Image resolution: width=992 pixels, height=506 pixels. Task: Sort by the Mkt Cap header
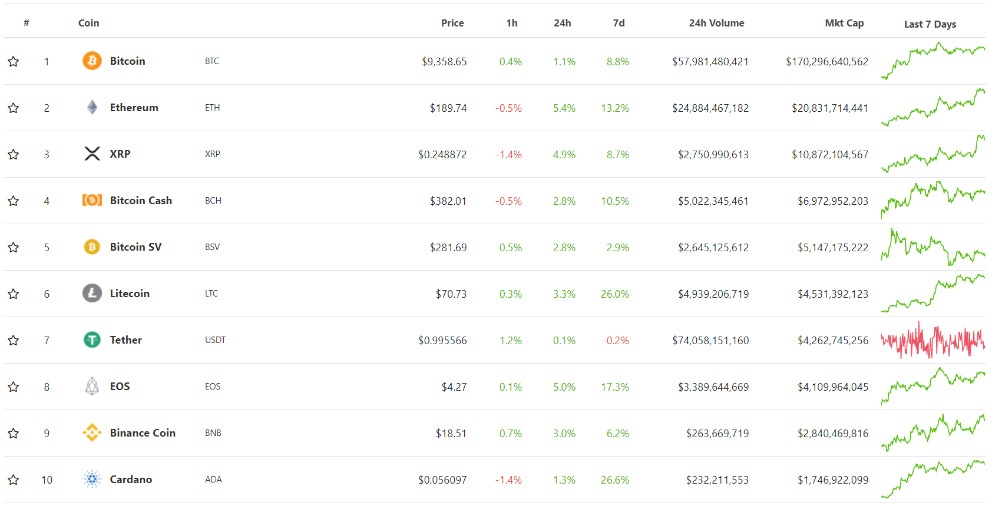844,23
